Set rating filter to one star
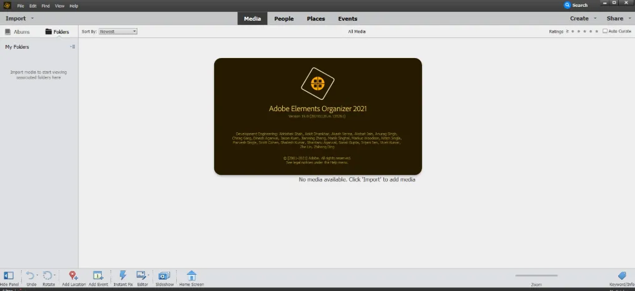635x291 pixels. pyautogui.click(x=573, y=31)
